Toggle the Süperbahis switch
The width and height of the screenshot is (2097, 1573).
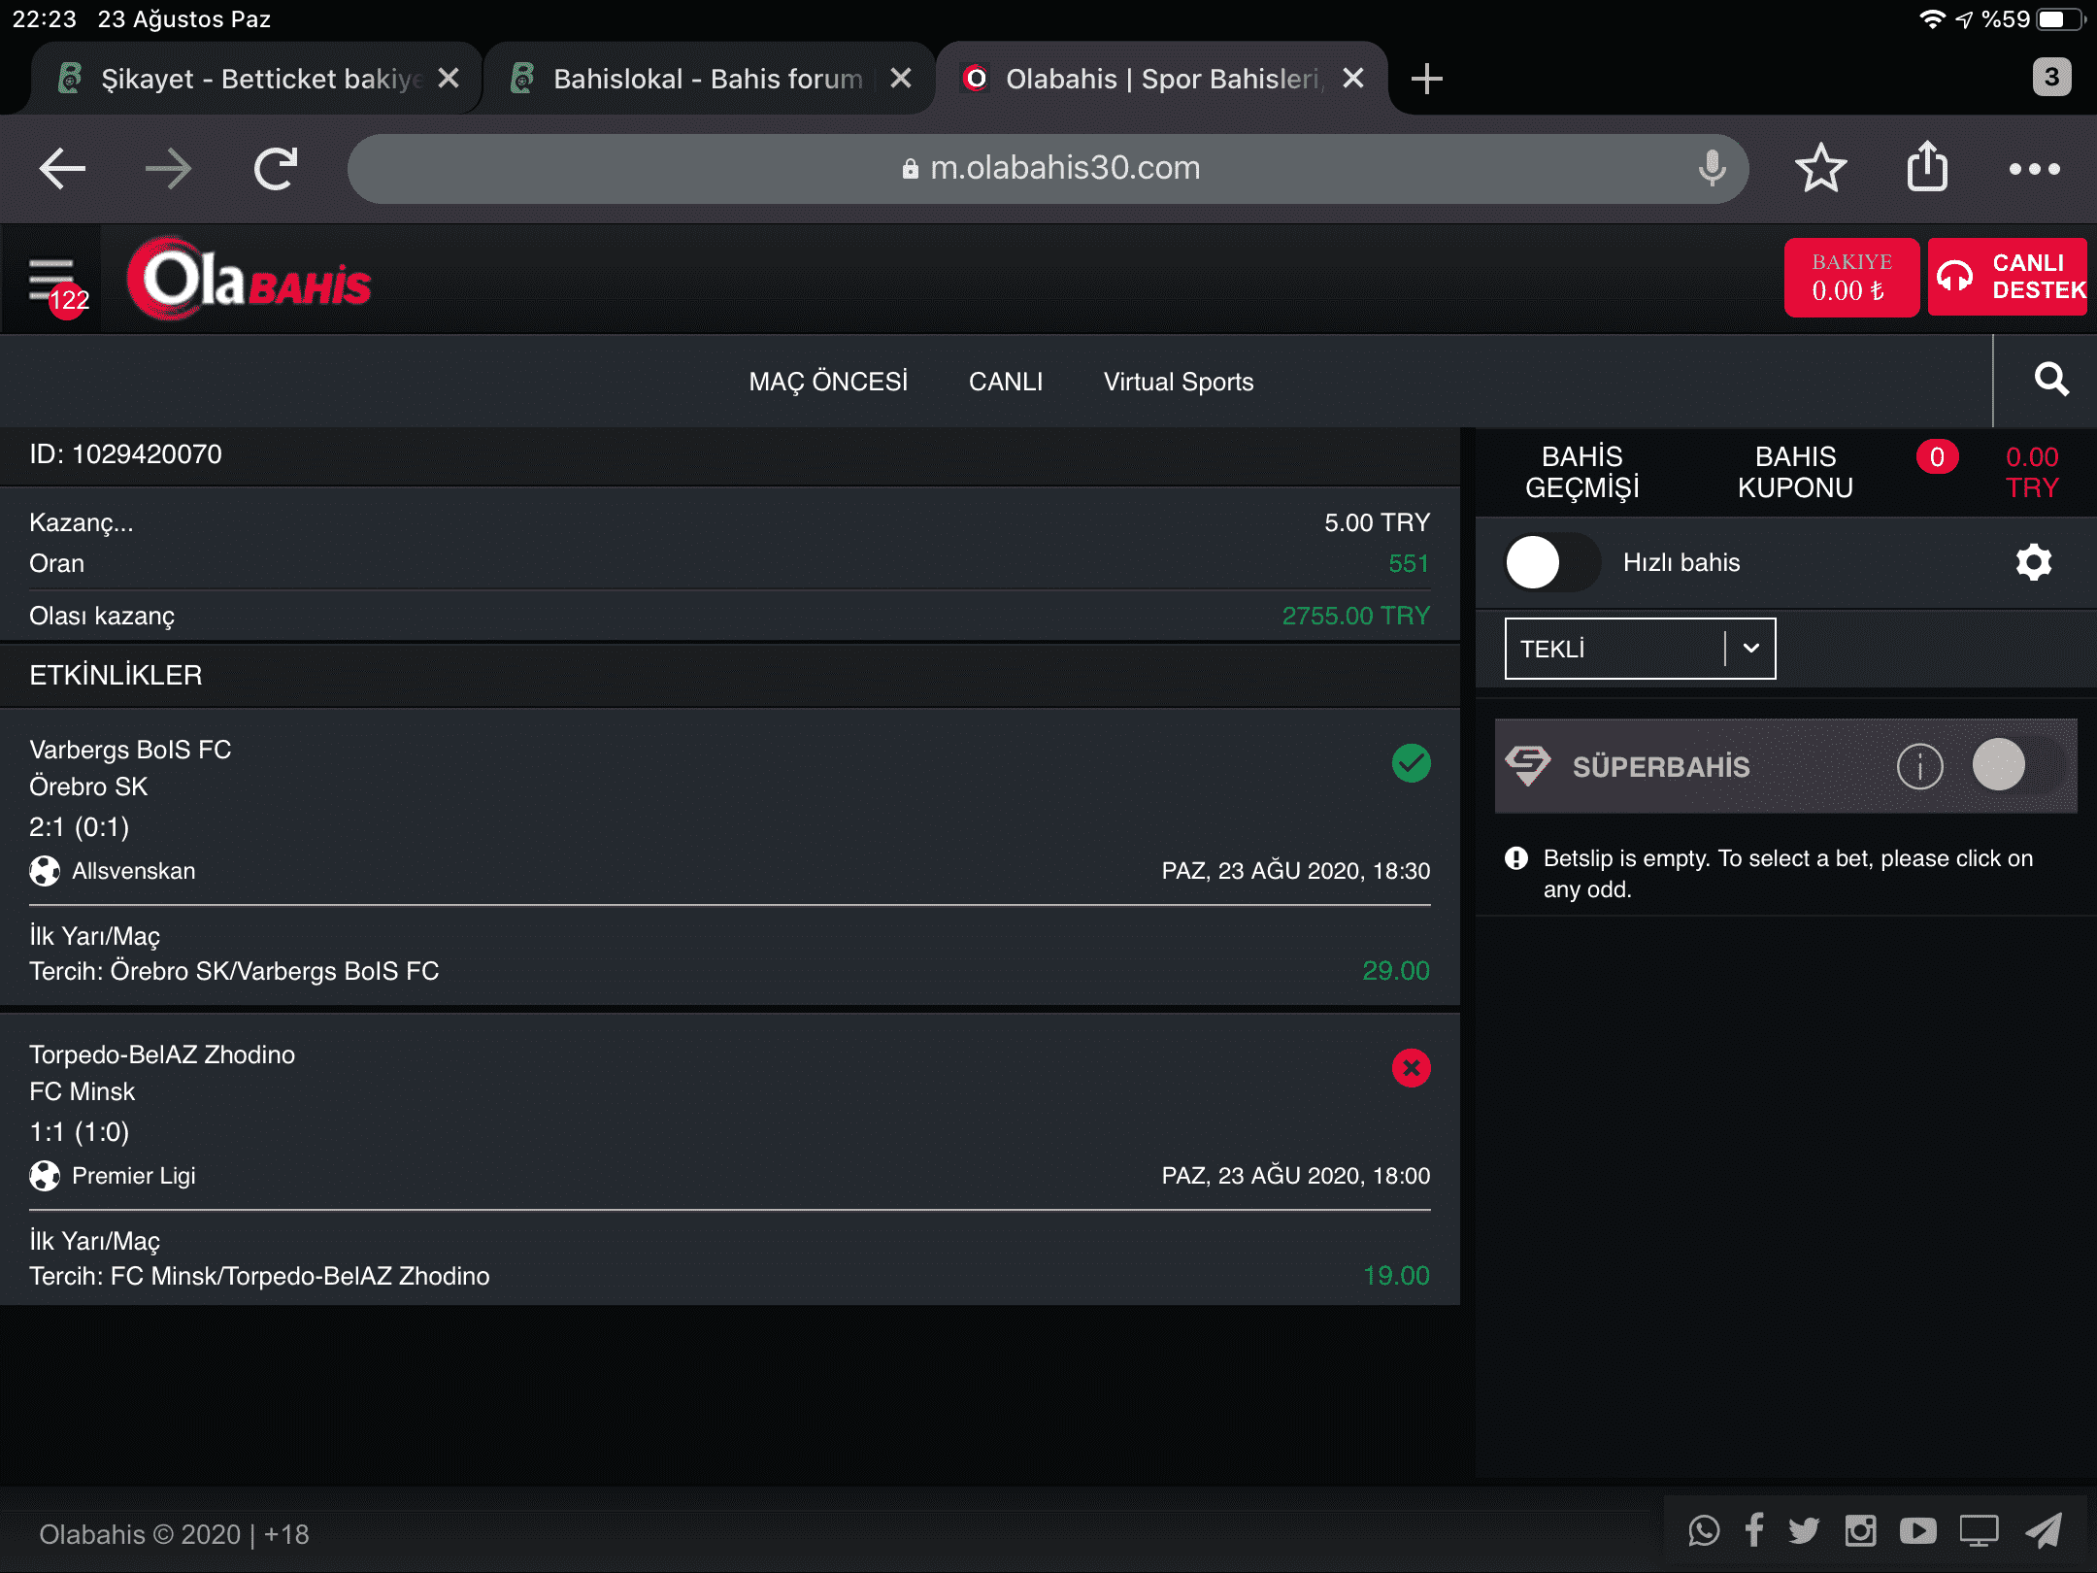click(x=2021, y=765)
